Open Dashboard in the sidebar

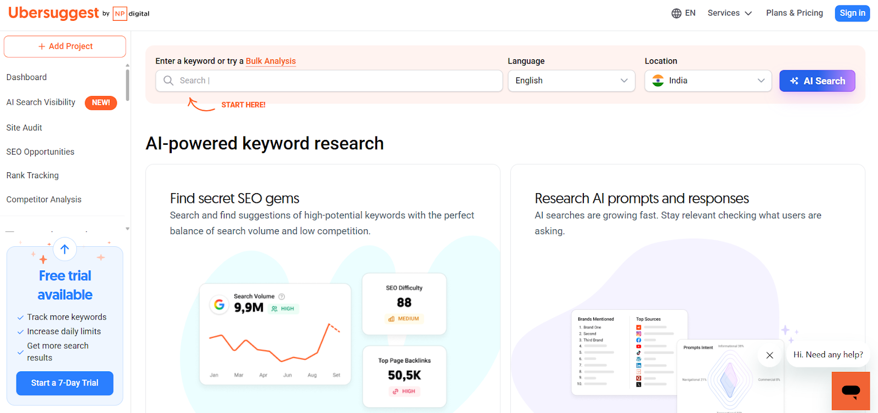tap(26, 77)
